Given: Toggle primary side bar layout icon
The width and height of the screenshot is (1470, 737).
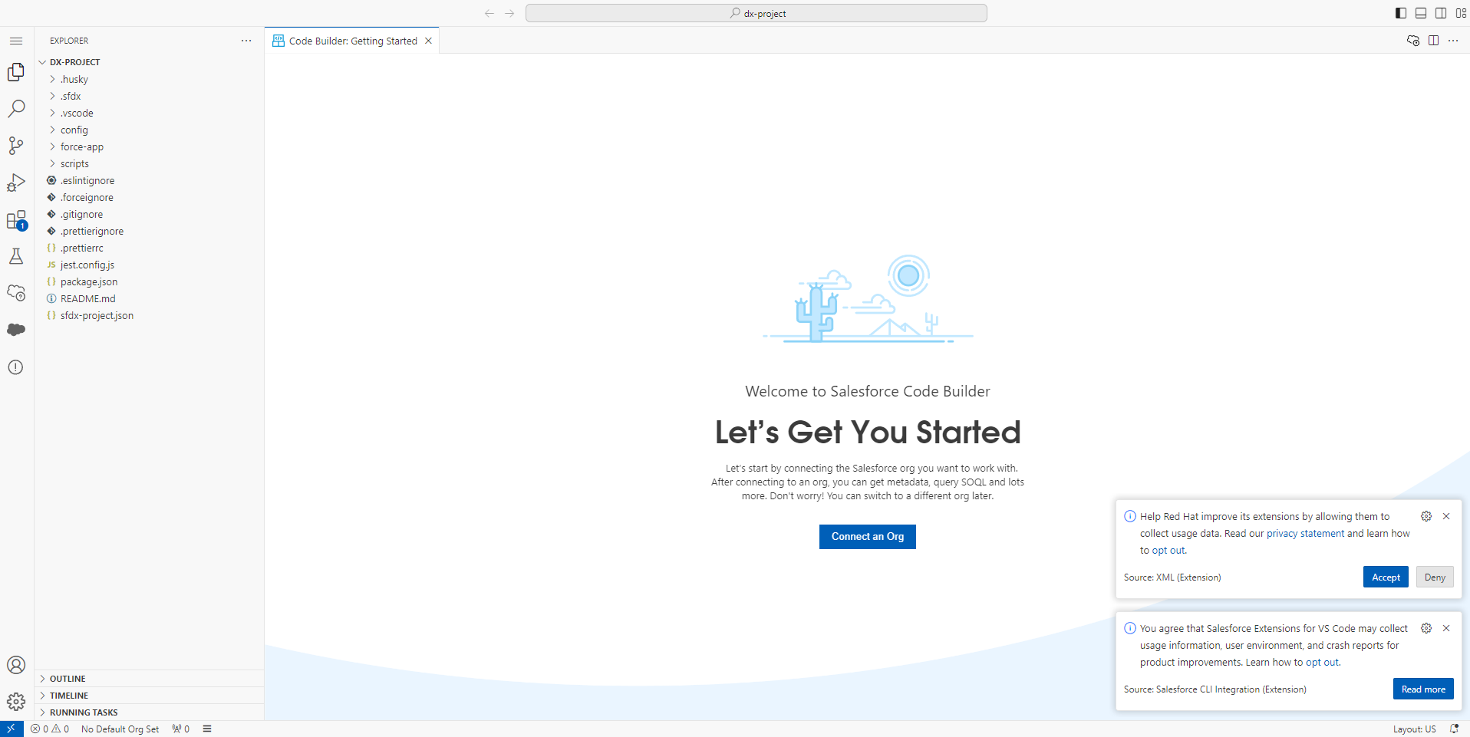Looking at the screenshot, I should click(x=1401, y=13).
